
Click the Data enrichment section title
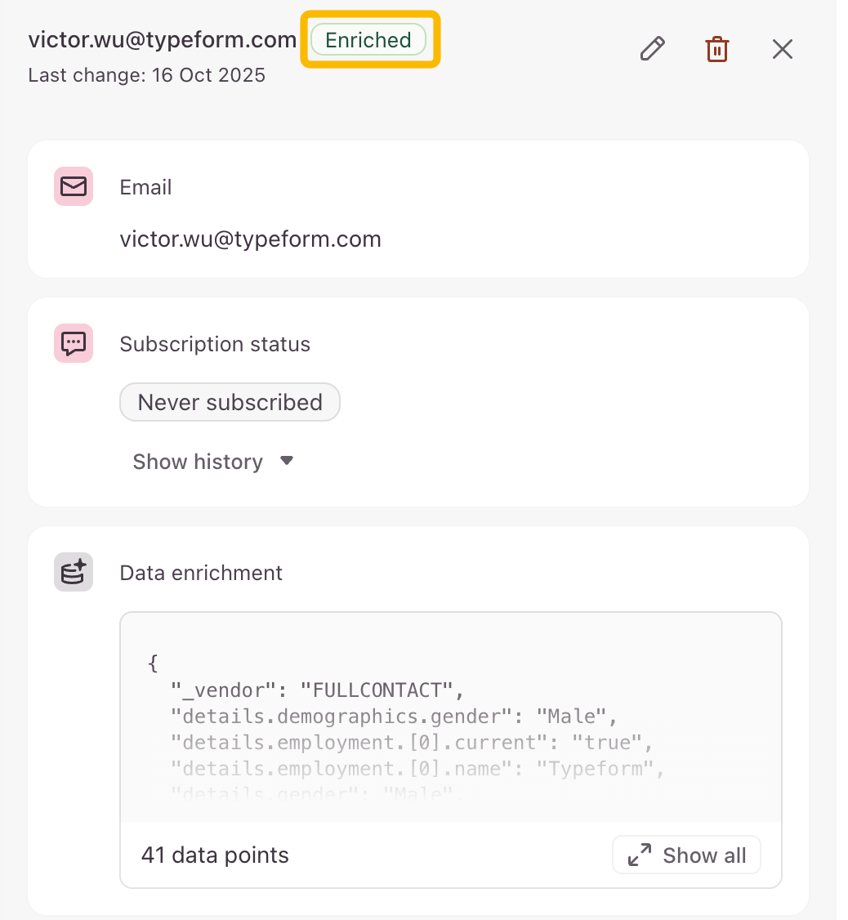pos(201,573)
